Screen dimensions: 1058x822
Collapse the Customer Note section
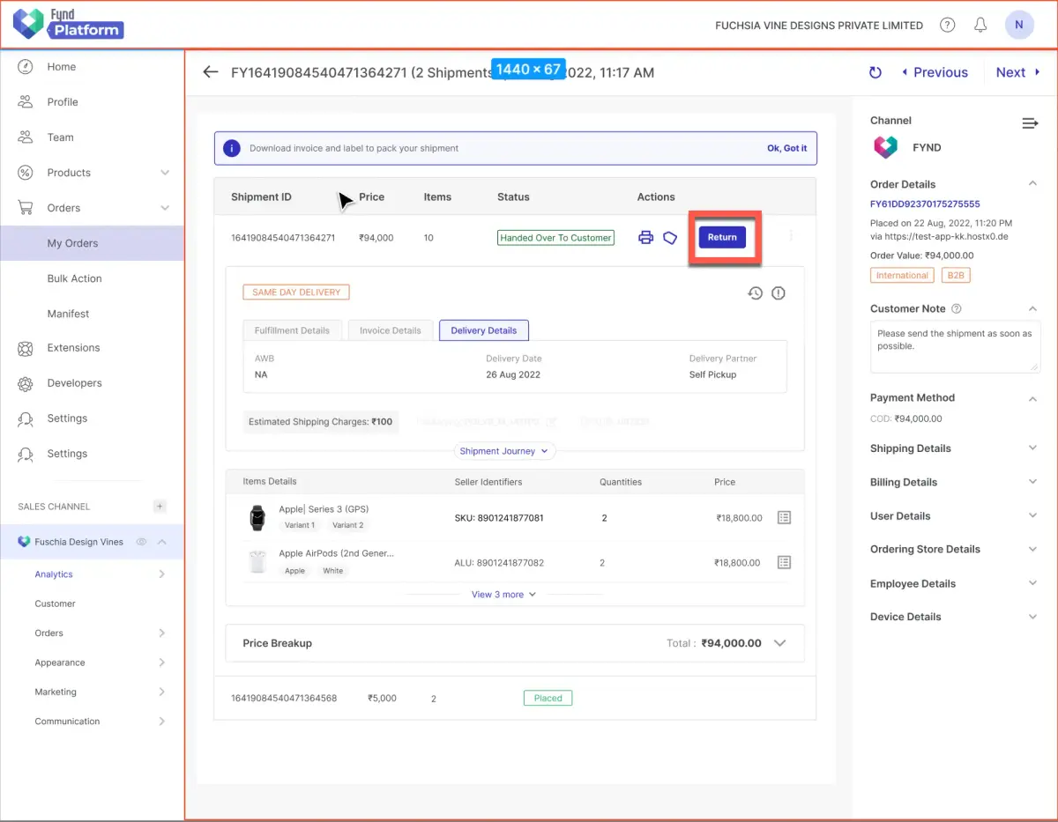(x=1033, y=308)
